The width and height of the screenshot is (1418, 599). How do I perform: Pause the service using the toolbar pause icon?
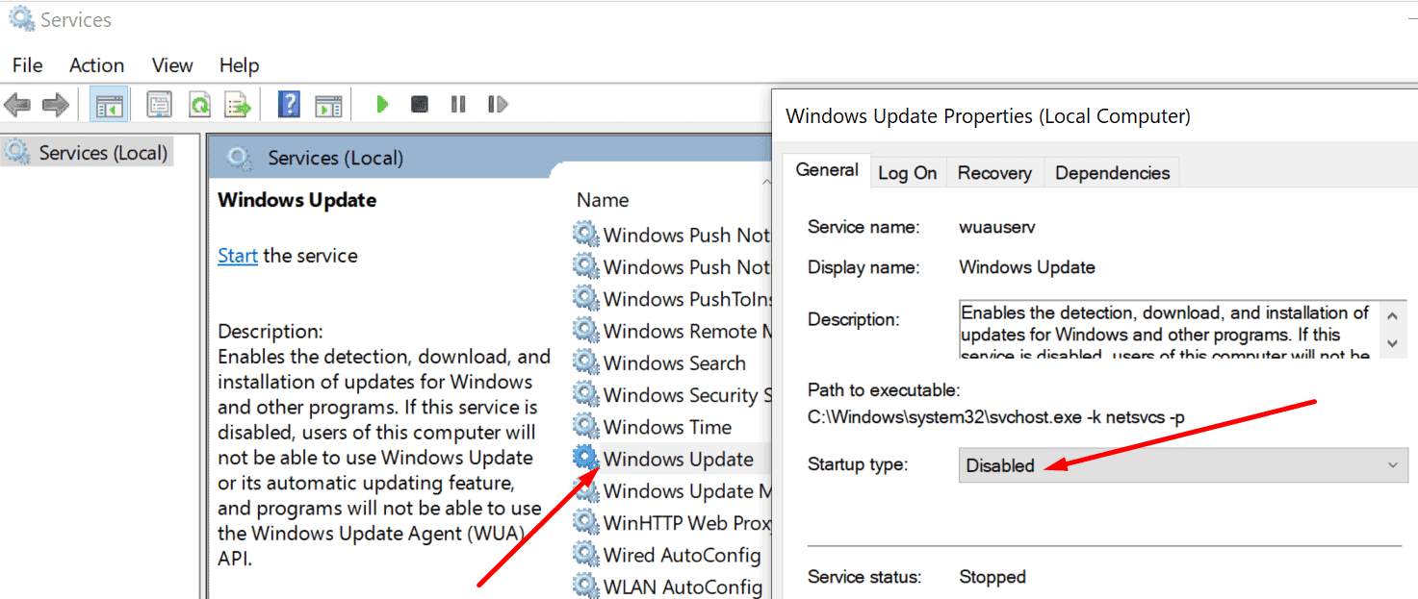[458, 104]
